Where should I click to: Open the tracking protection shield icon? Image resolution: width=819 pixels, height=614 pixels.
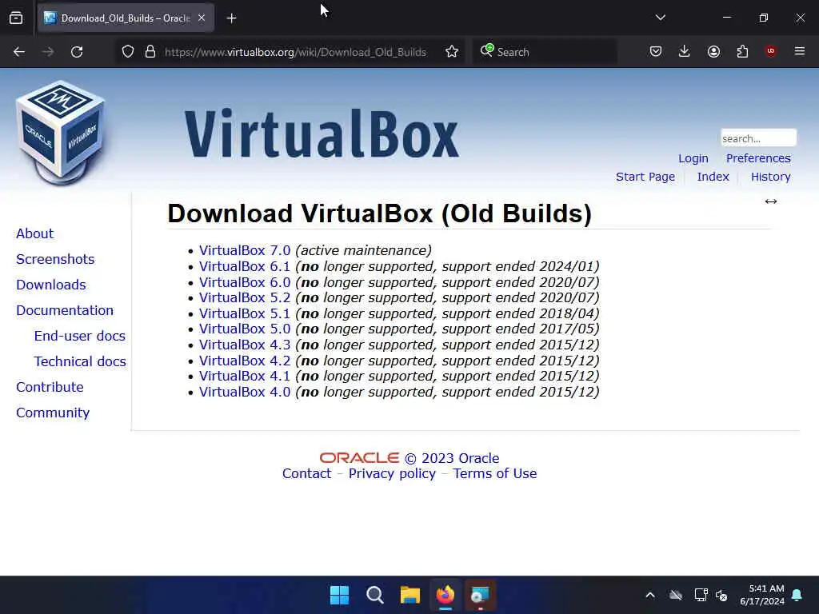(x=128, y=52)
